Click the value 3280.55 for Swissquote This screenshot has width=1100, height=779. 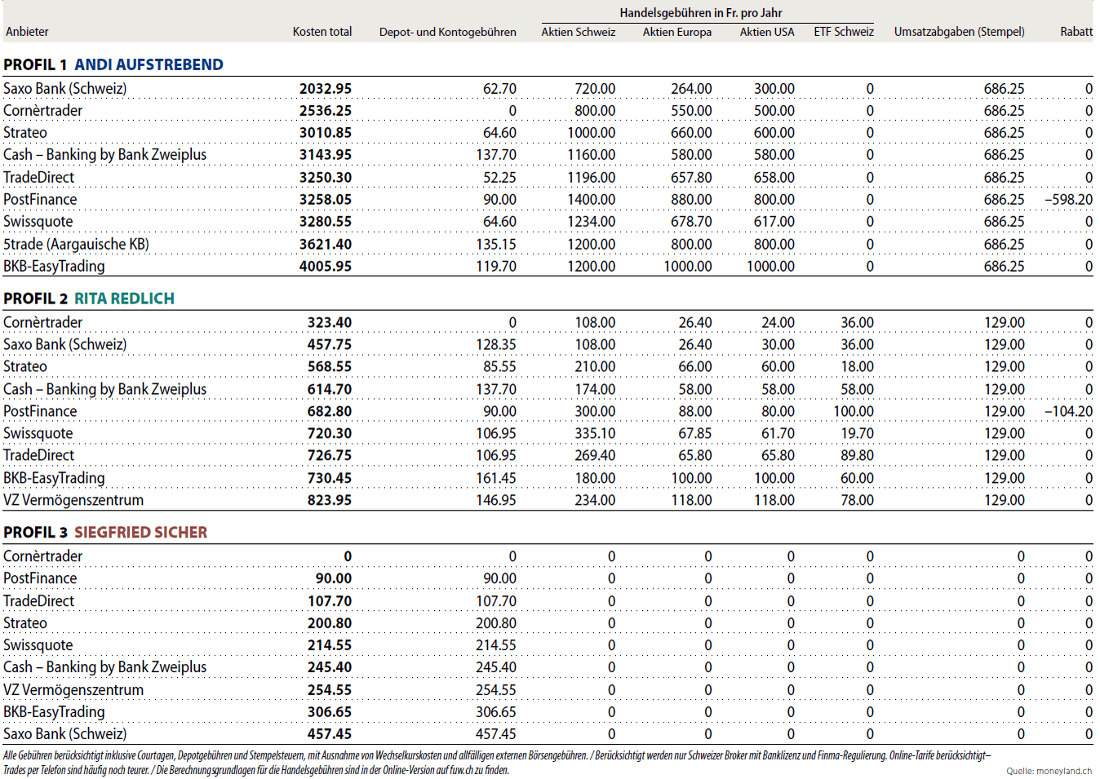(x=326, y=222)
